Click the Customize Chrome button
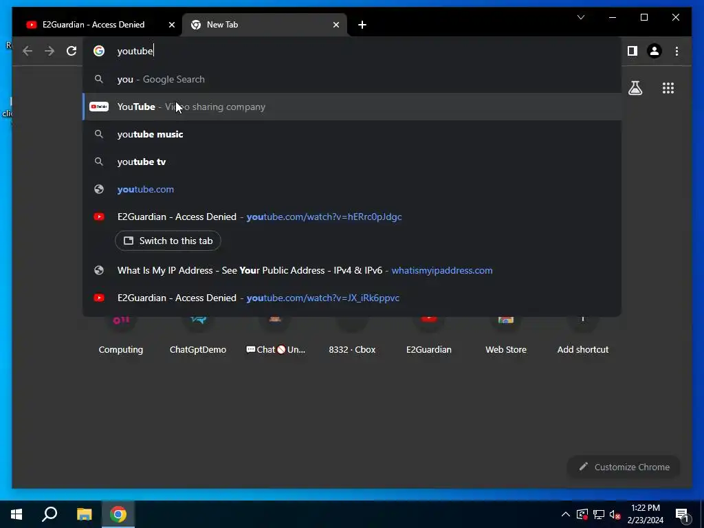The height and width of the screenshot is (528, 704). coord(624,467)
